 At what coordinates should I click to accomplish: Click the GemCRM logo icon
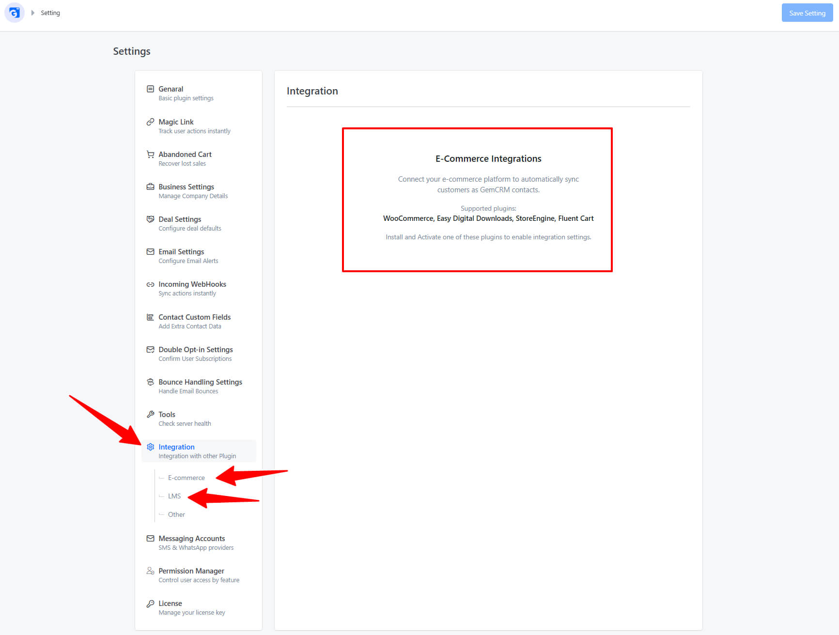(15, 13)
